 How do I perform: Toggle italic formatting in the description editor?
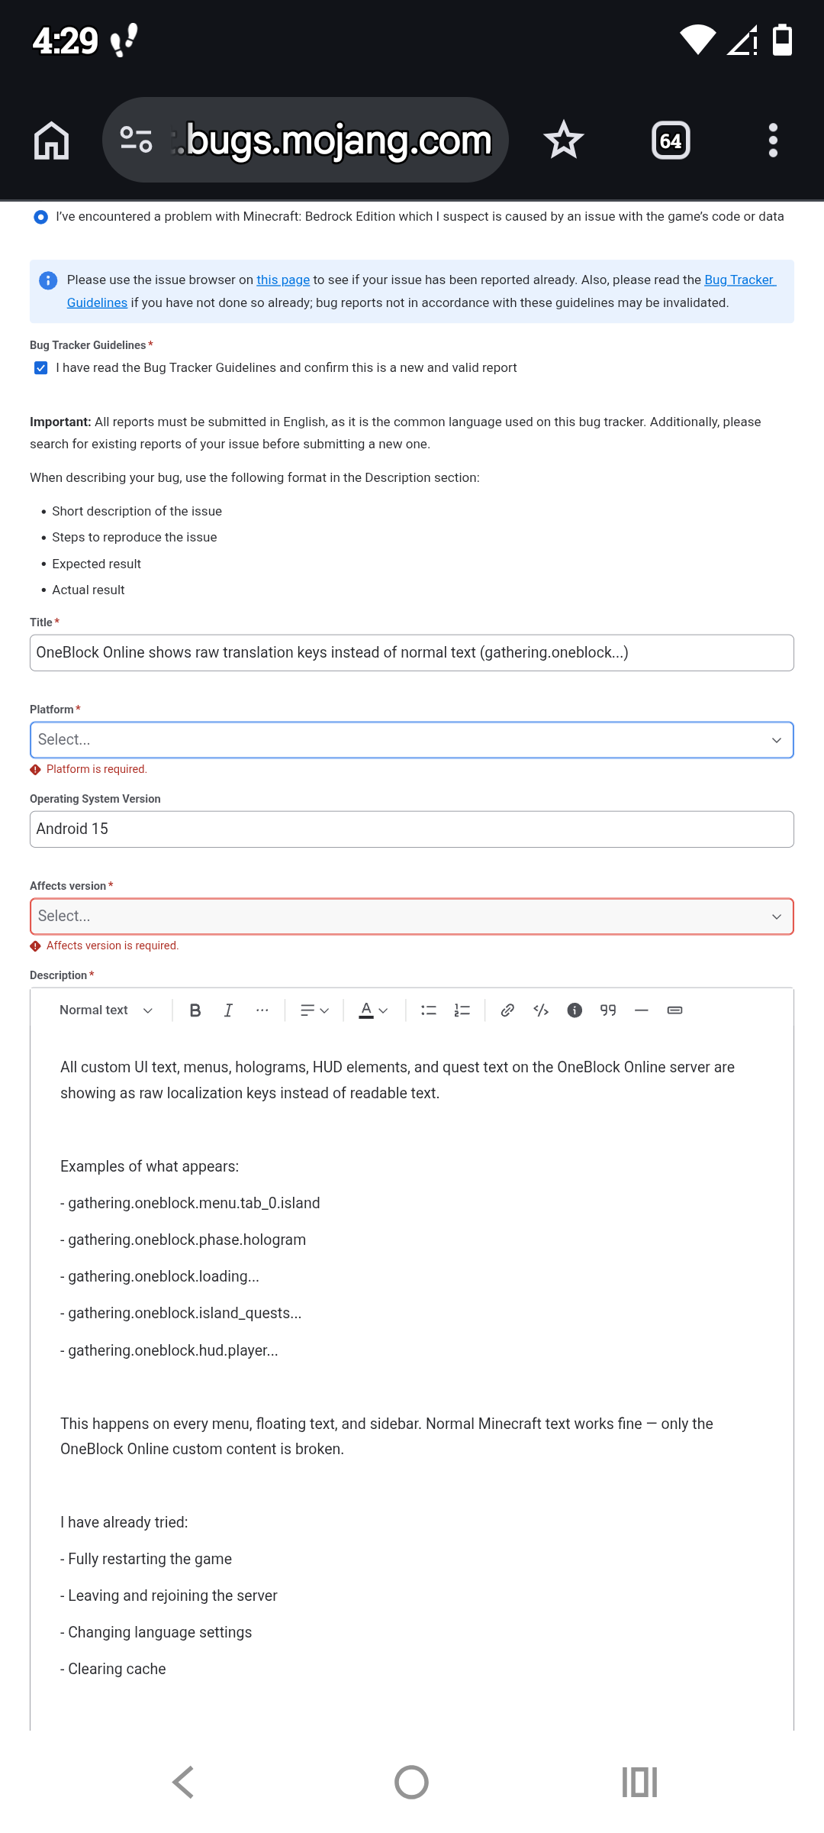click(x=228, y=1010)
